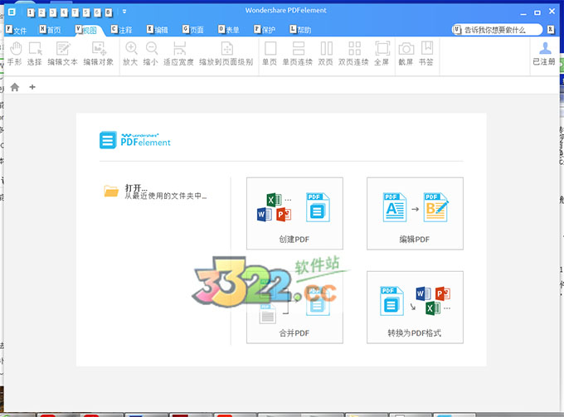Viewport: 564px width, 417px height.
Task: Open the File (文件) menu
Action: tap(17, 30)
